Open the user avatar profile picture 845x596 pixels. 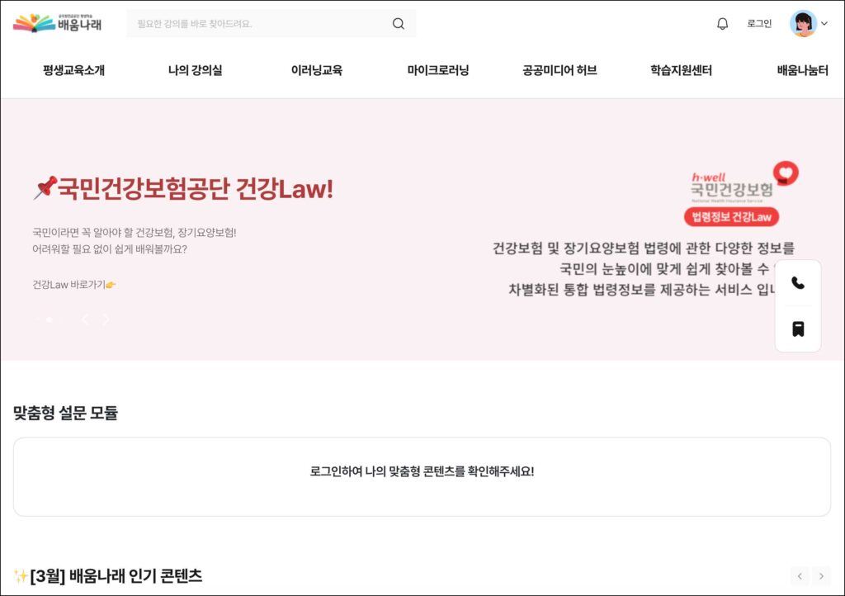point(803,24)
